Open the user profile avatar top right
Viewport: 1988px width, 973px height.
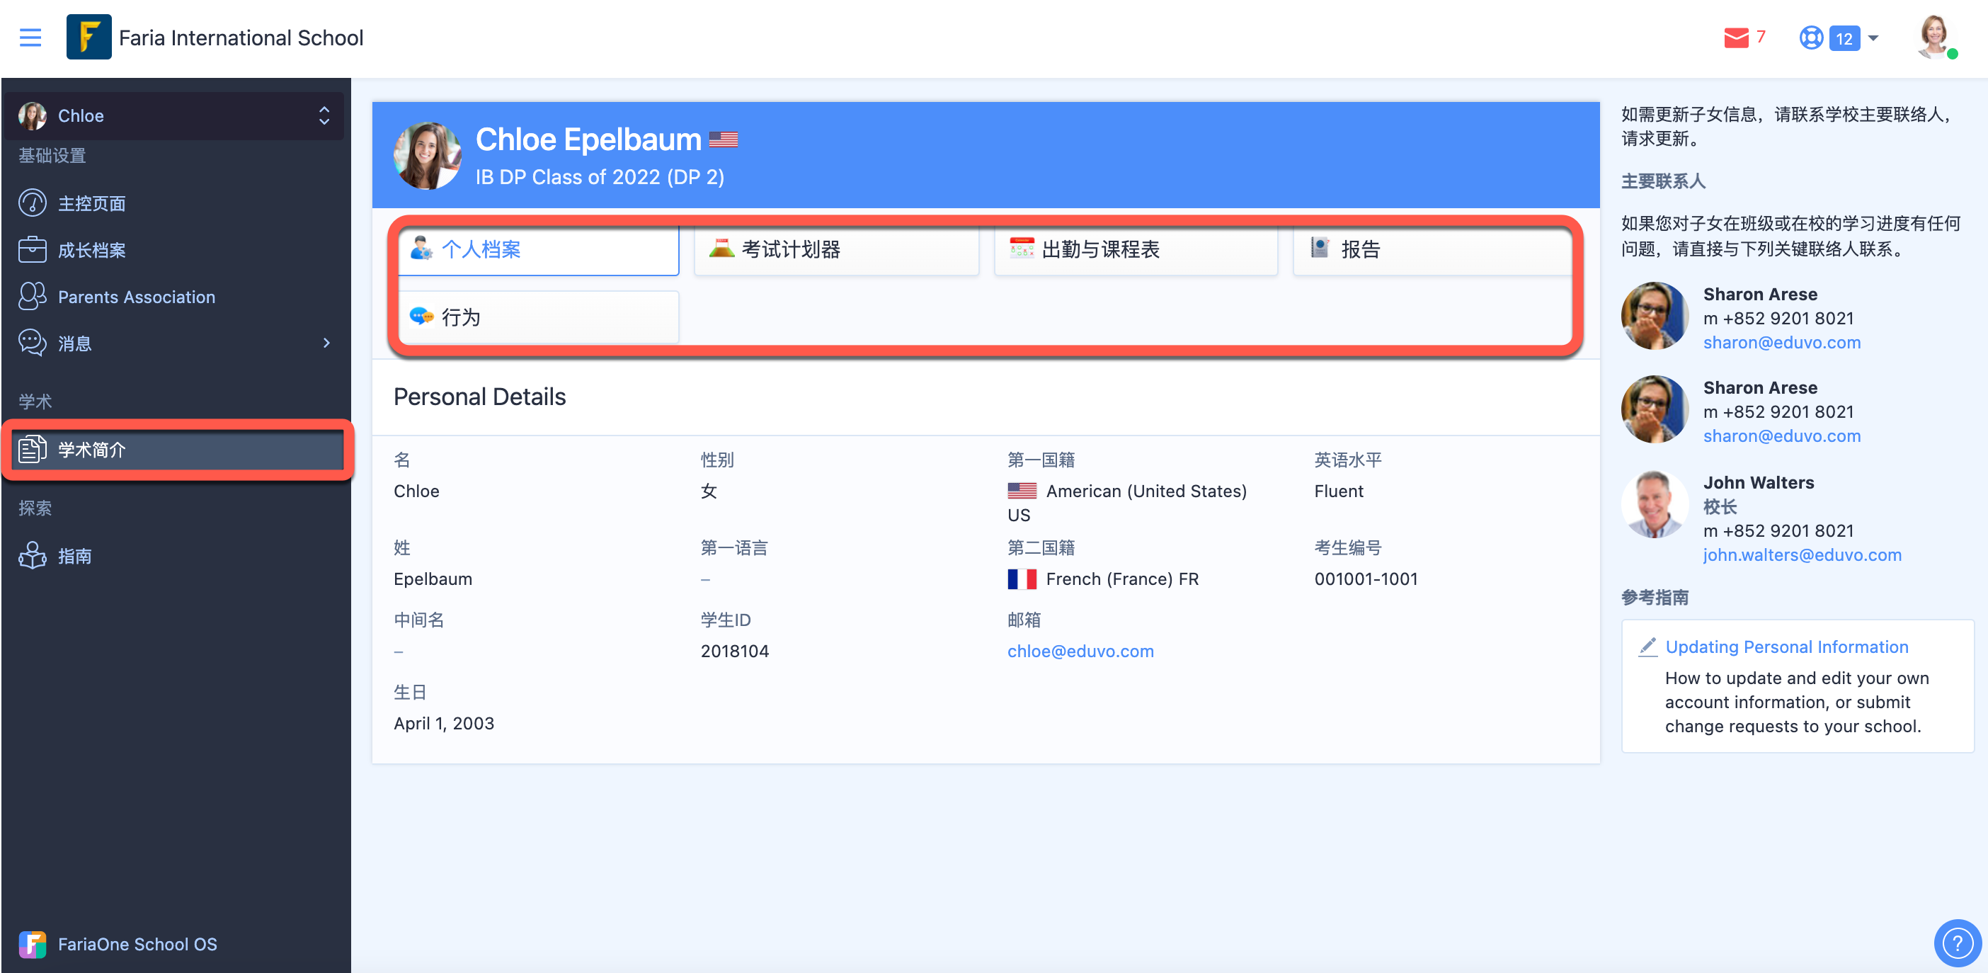[1936, 35]
